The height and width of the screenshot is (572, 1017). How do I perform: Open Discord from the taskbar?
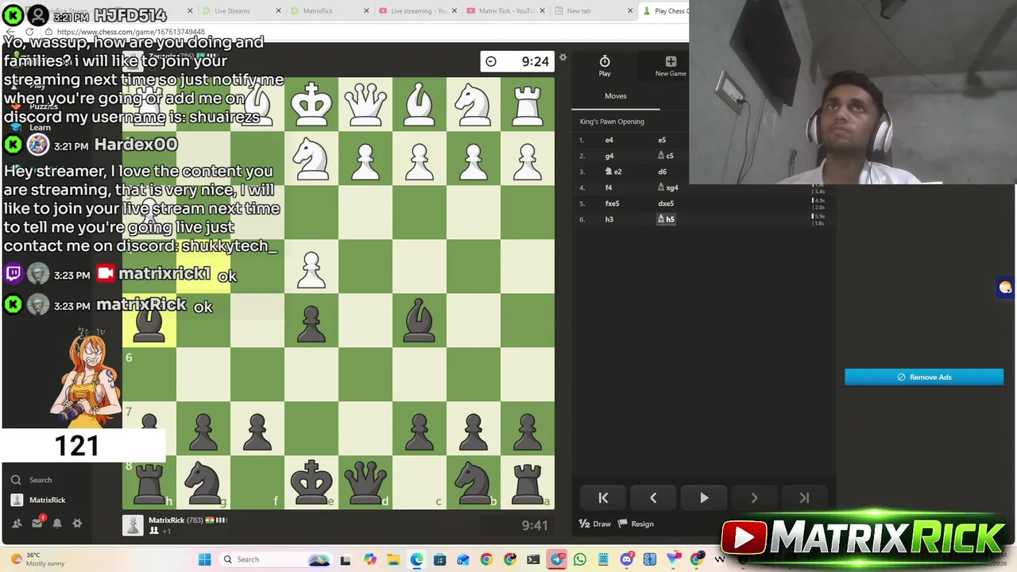pyautogui.click(x=627, y=560)
